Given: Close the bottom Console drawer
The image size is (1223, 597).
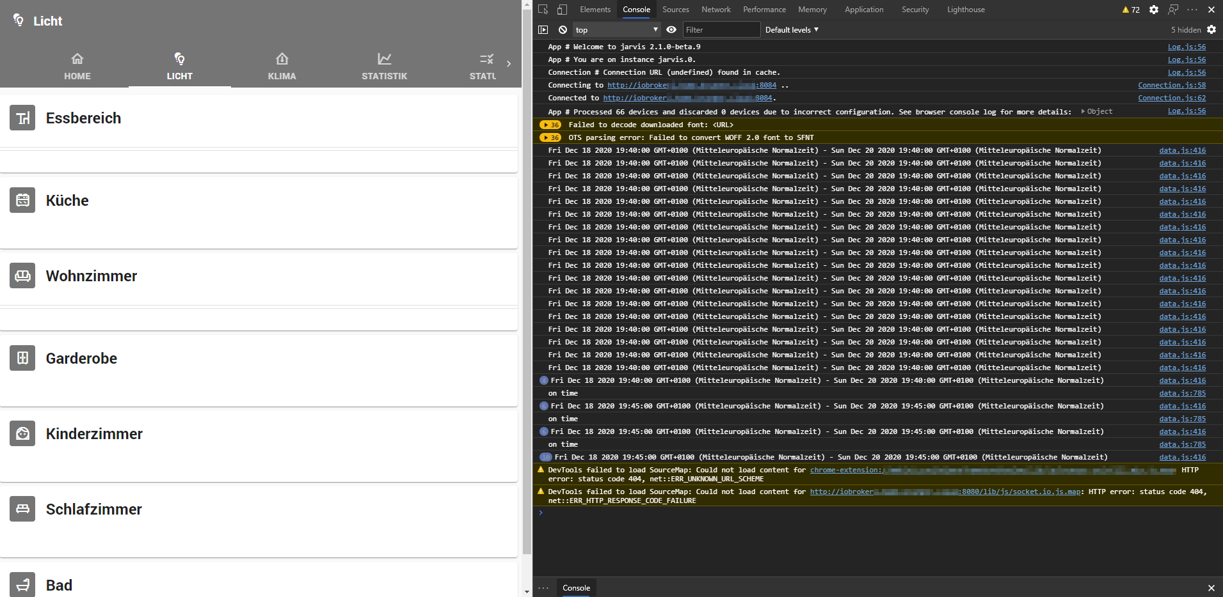Looking at the screenshot, I should (1211, 587).
